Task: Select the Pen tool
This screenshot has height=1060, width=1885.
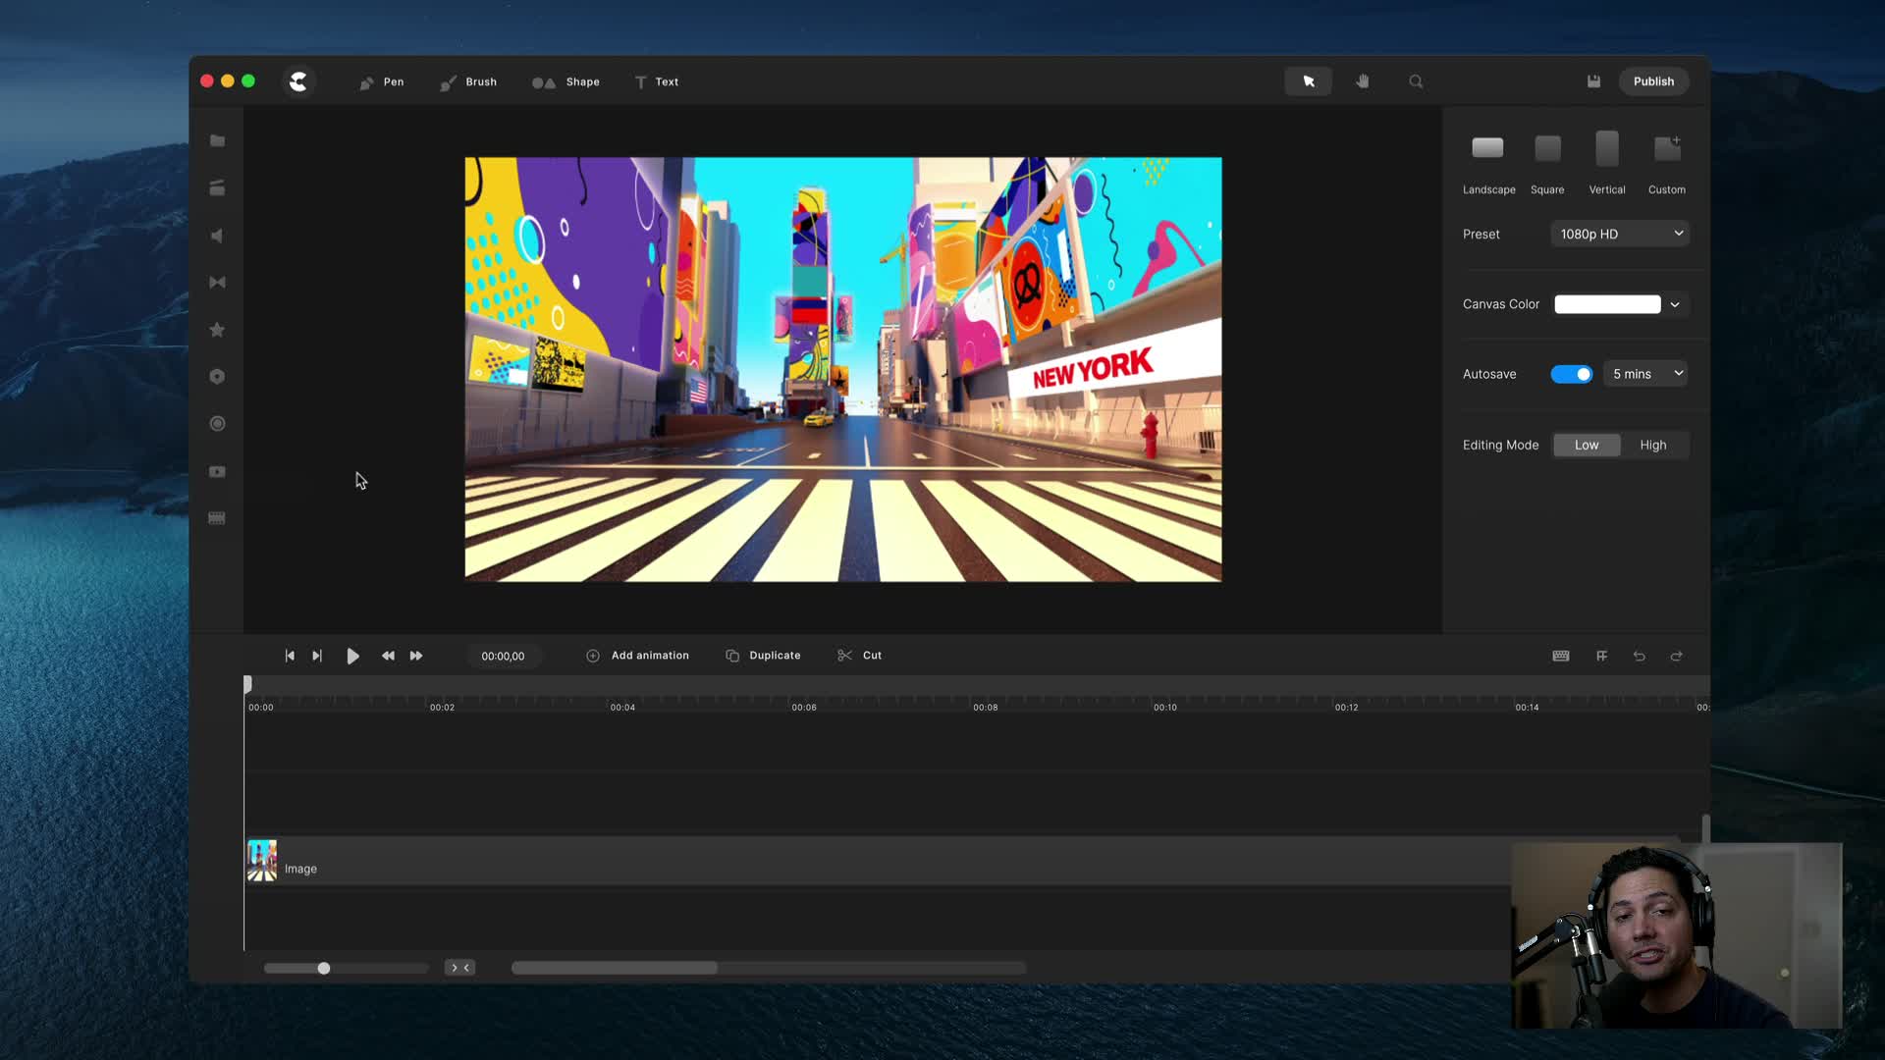Action: point(381,81)
